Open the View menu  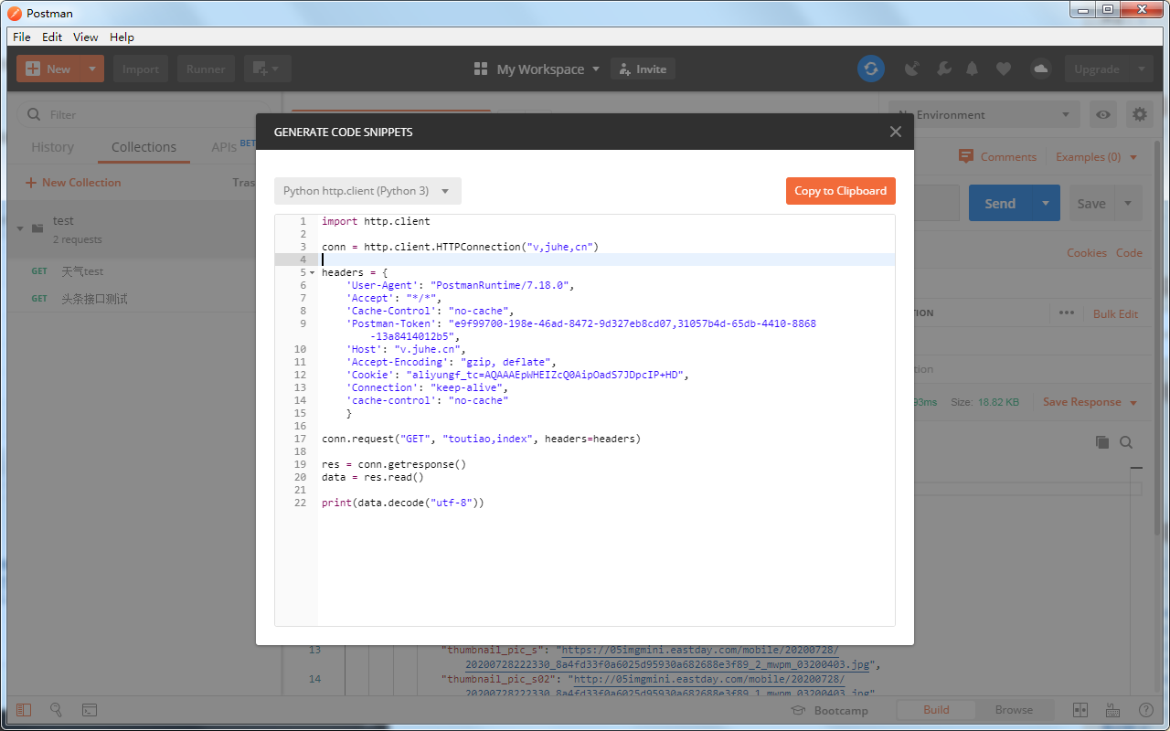click(86, 37)
